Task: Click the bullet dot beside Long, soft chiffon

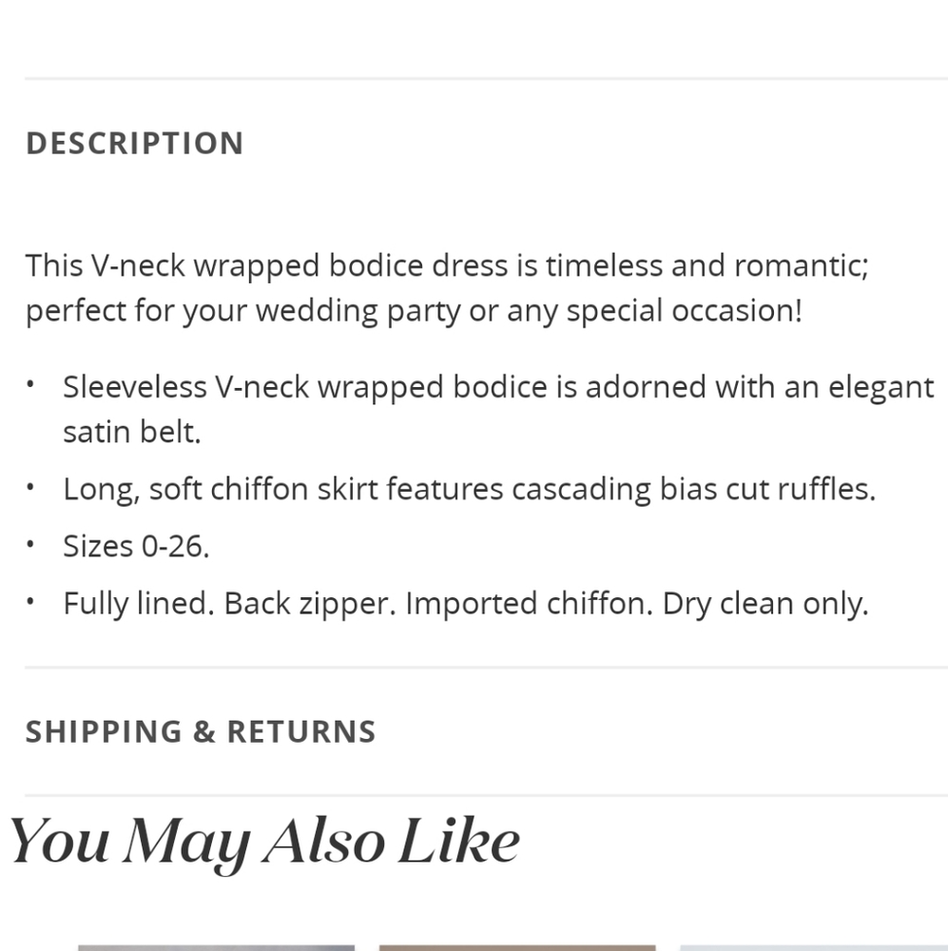Action: pyautogui.click(x=30, y=487)
